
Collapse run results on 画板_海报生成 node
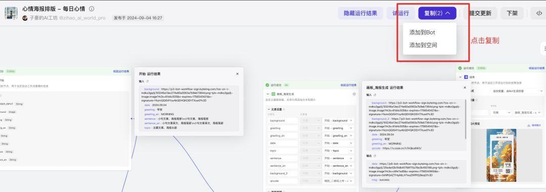click(x=348, y=85)
